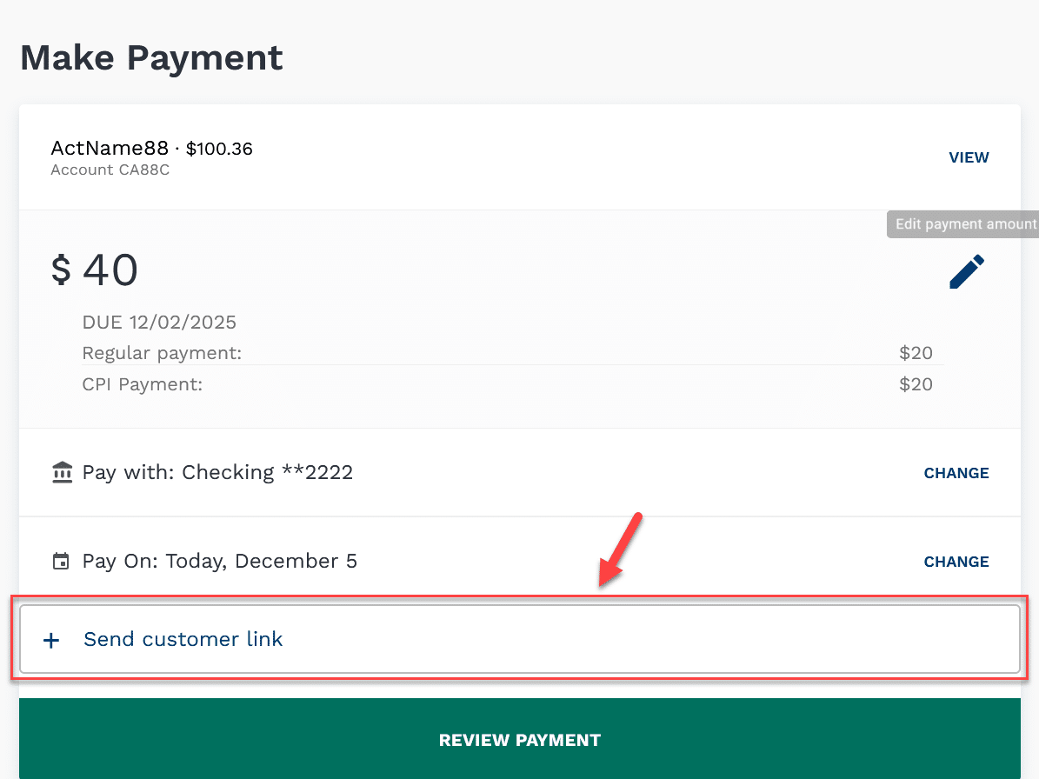1039x779 pixels.
Task: Click the plus icon before Send customer link
Action: coord(51,641)
